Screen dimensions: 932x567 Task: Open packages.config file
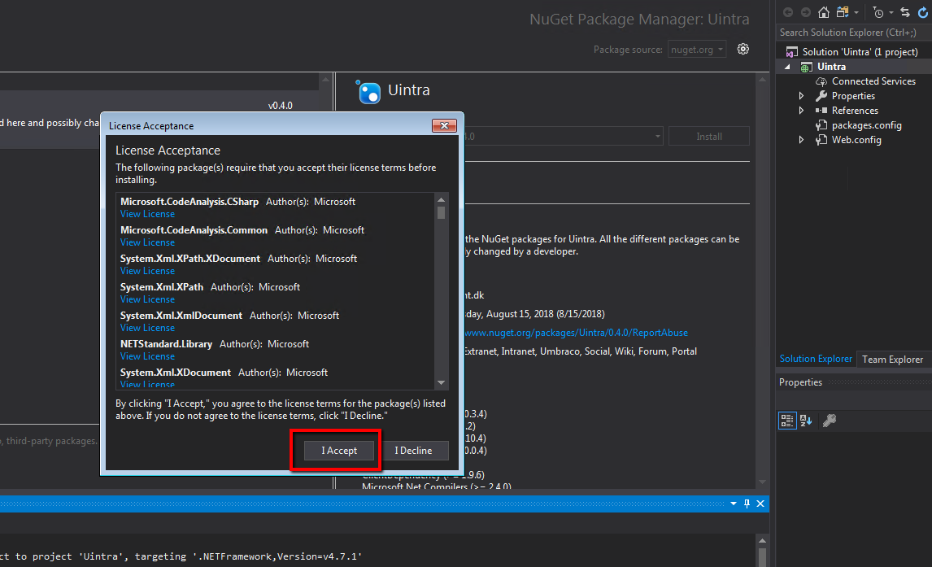[866, 125]
